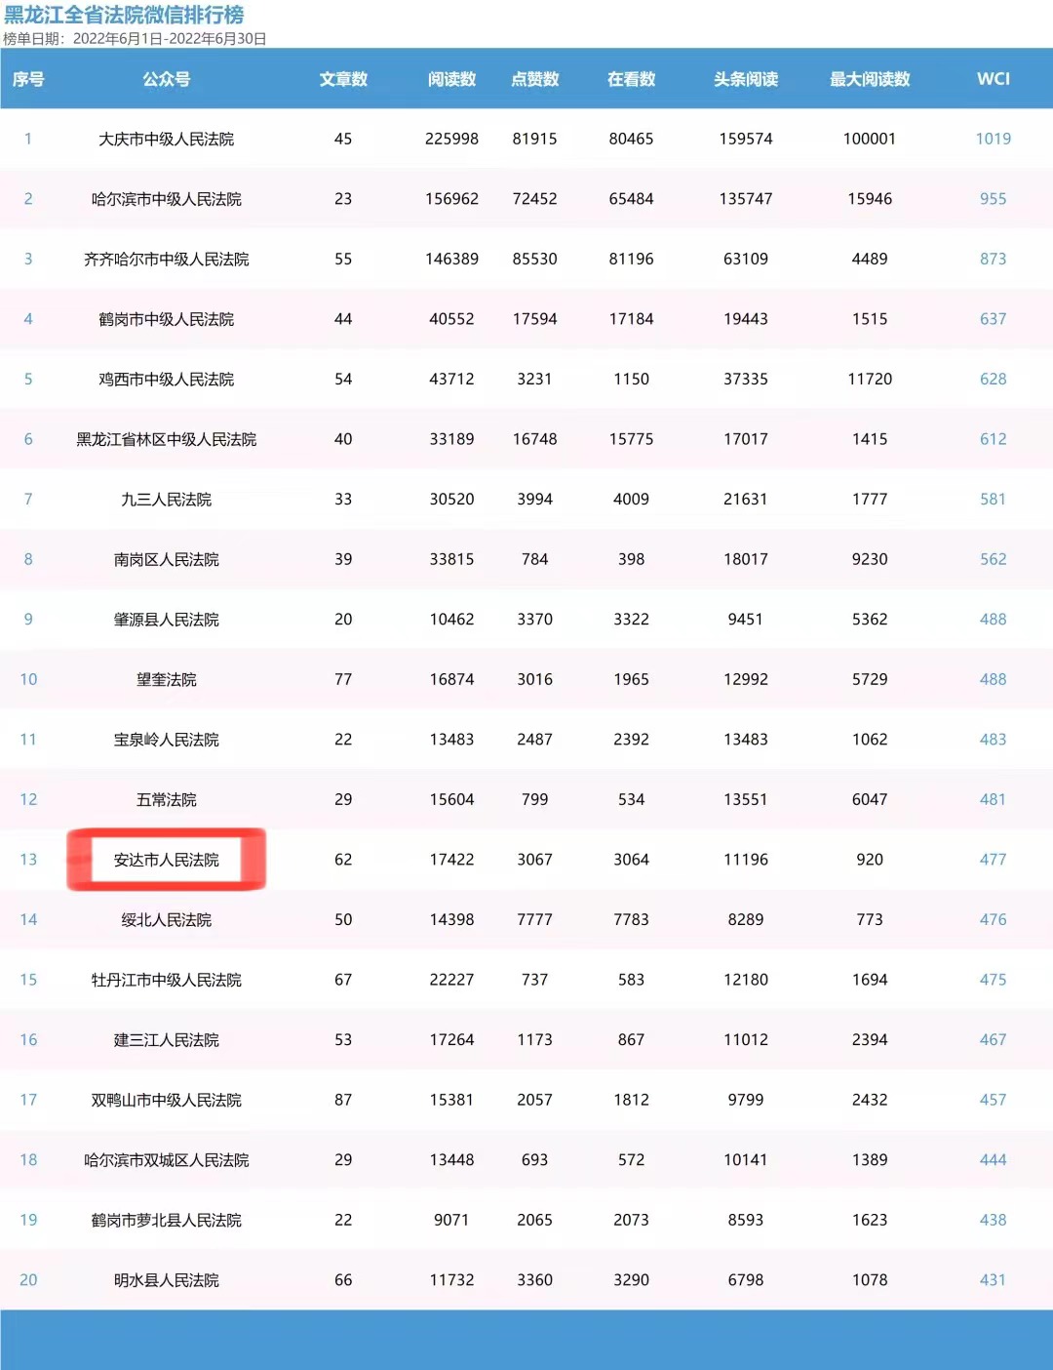Select the highlighted 安达市人民法院 entry
The image size is (1053, 1370).
click(166, 860)
